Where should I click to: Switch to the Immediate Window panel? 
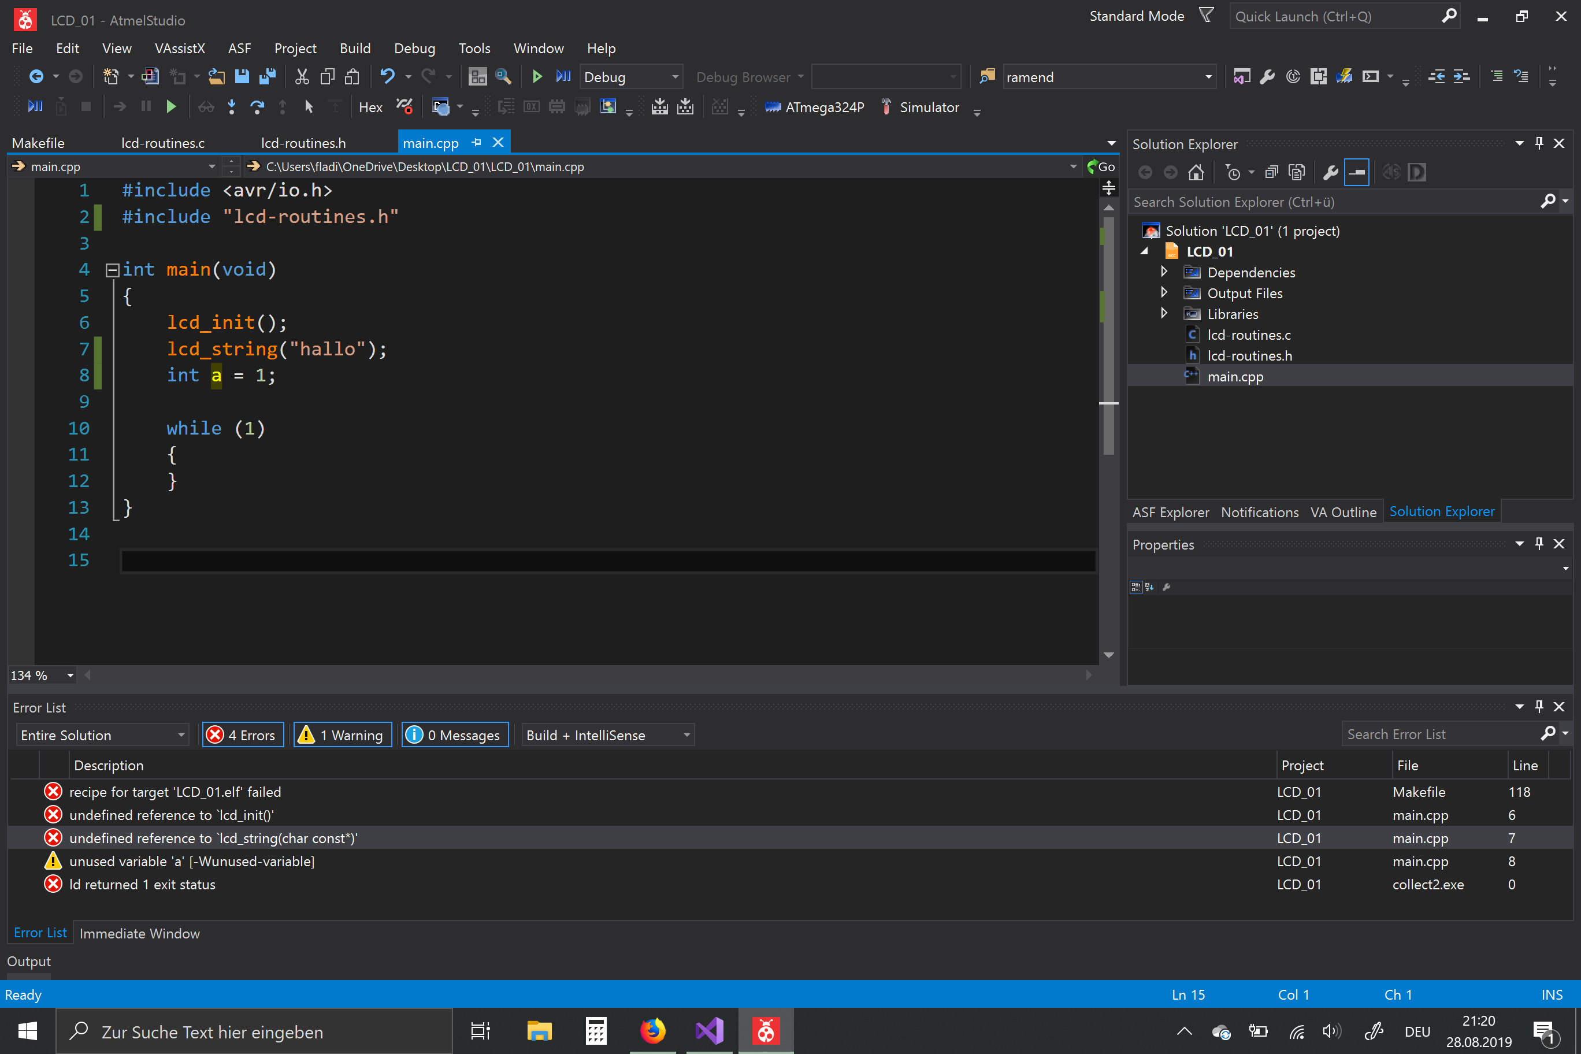139,933
